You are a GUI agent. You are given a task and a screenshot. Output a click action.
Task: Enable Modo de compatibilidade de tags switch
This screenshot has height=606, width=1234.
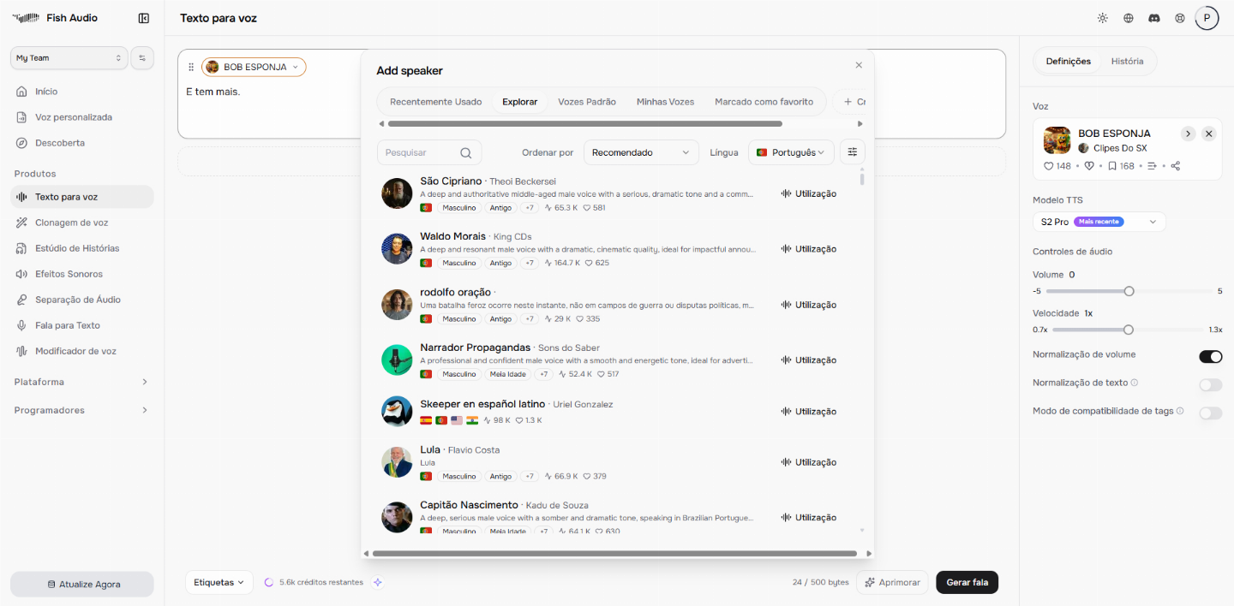(x=1210, y=413)
